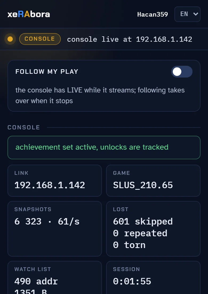Select the GAME card SLUS_210.65

(x=153, y=181)
